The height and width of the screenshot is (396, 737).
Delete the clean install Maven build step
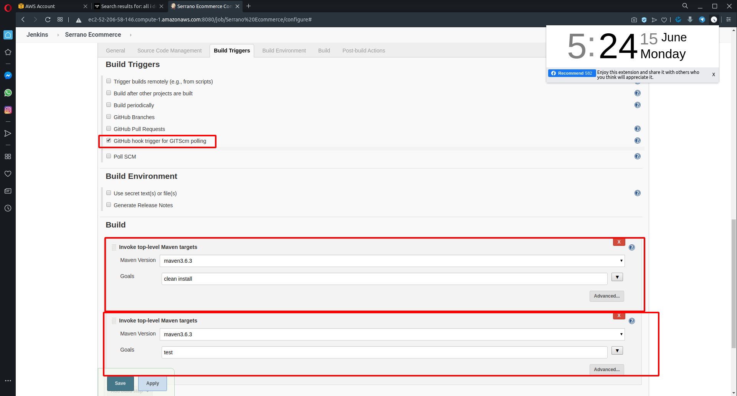tap(619, 242)
